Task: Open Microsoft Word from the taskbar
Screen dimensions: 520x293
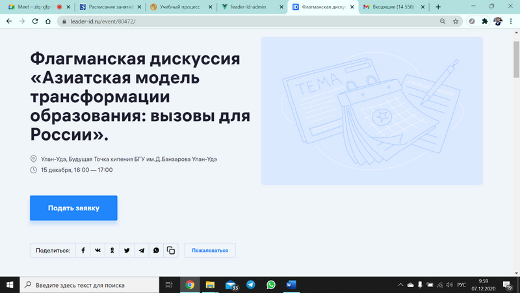Action: coord(291,285)
